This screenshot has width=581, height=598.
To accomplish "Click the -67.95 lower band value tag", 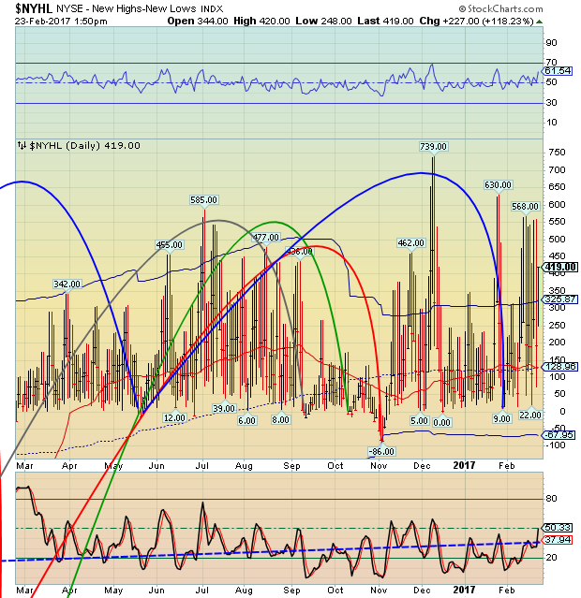I will coord(559,435).
